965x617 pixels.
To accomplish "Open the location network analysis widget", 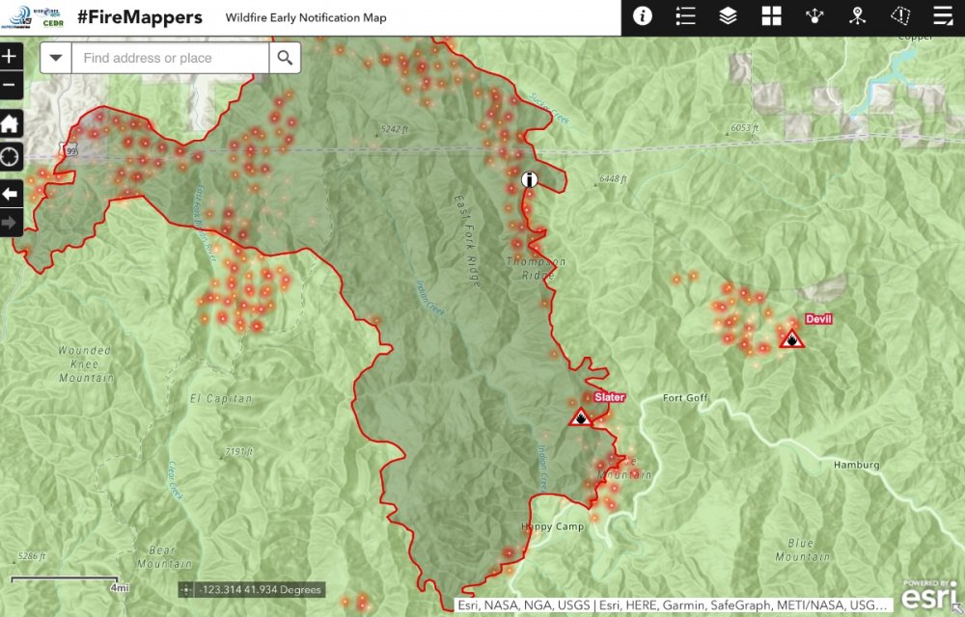I will pyautogui.click(x=857, y=16).
